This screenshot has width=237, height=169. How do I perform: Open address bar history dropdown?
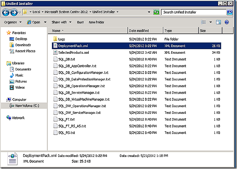pyautogui.click(x=149, y=12)
